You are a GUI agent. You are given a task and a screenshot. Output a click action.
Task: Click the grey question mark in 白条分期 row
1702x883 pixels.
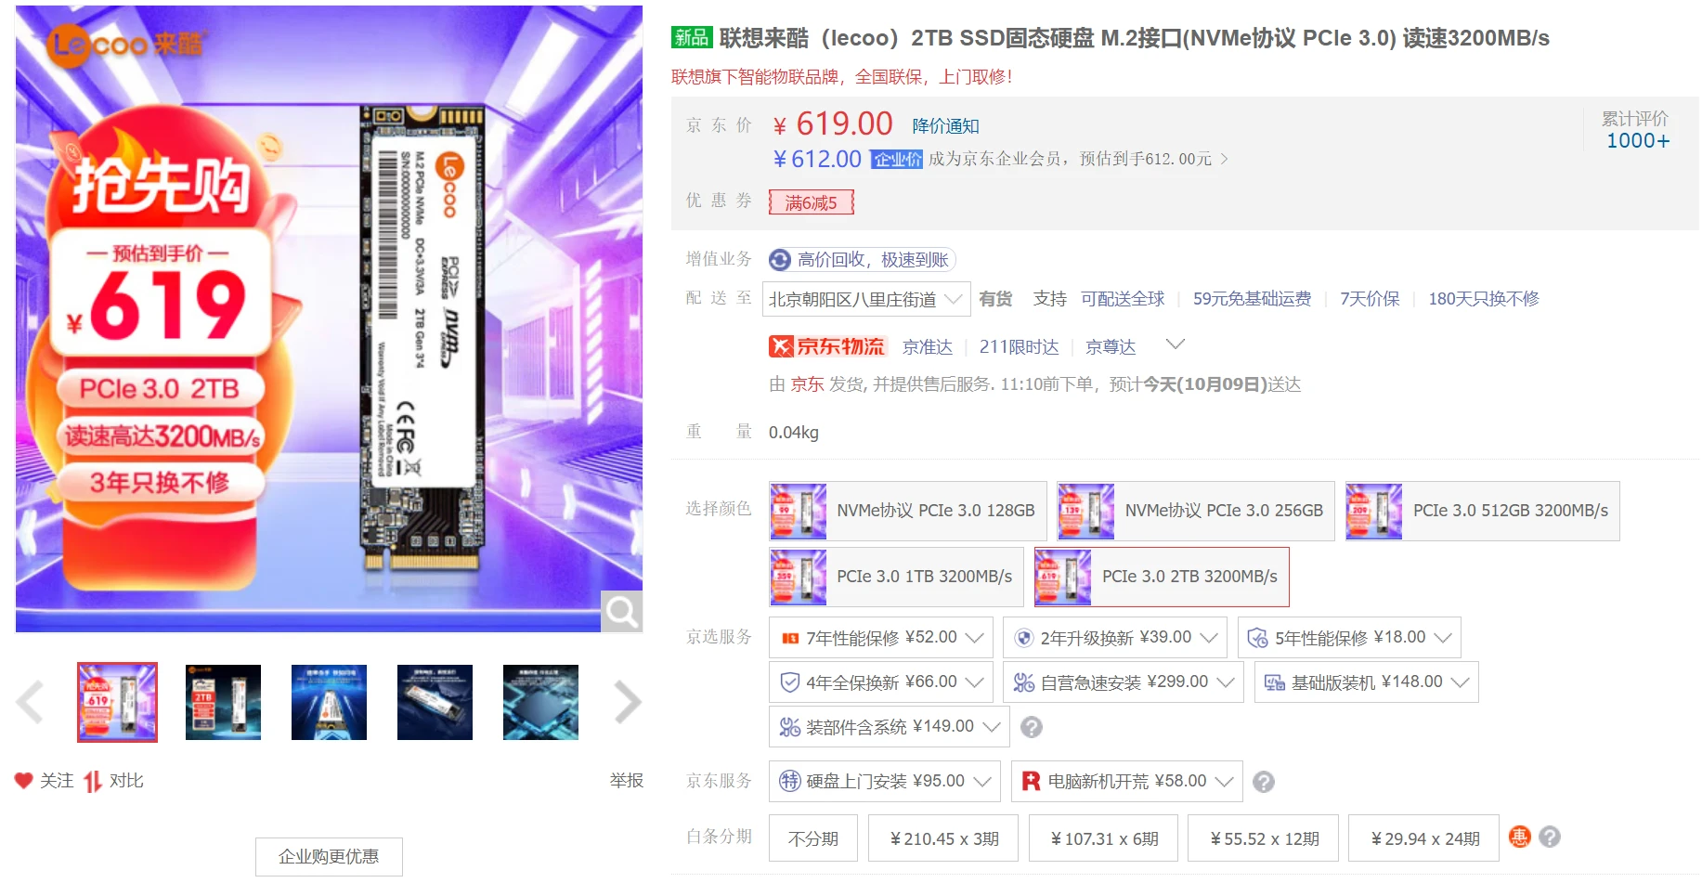click(x=1549, y=838)
